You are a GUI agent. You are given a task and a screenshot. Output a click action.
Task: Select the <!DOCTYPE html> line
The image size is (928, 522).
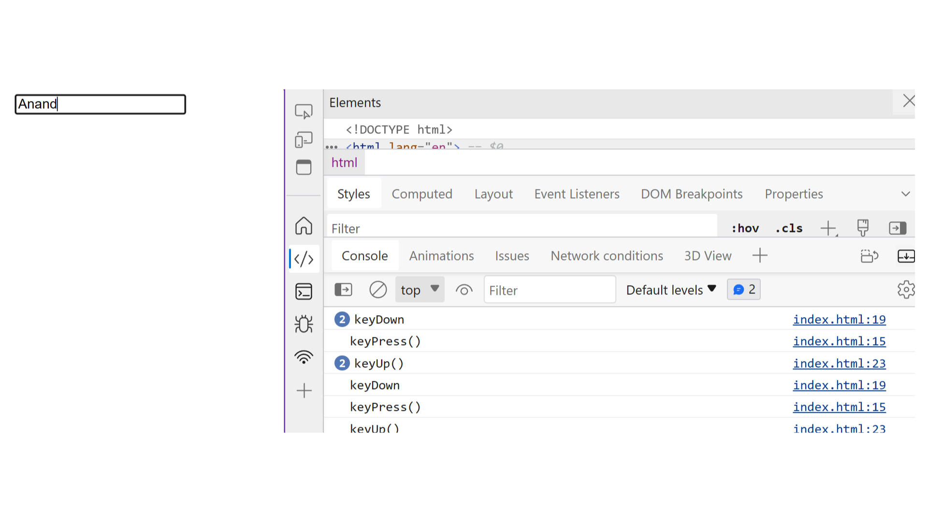coord(399,130)
